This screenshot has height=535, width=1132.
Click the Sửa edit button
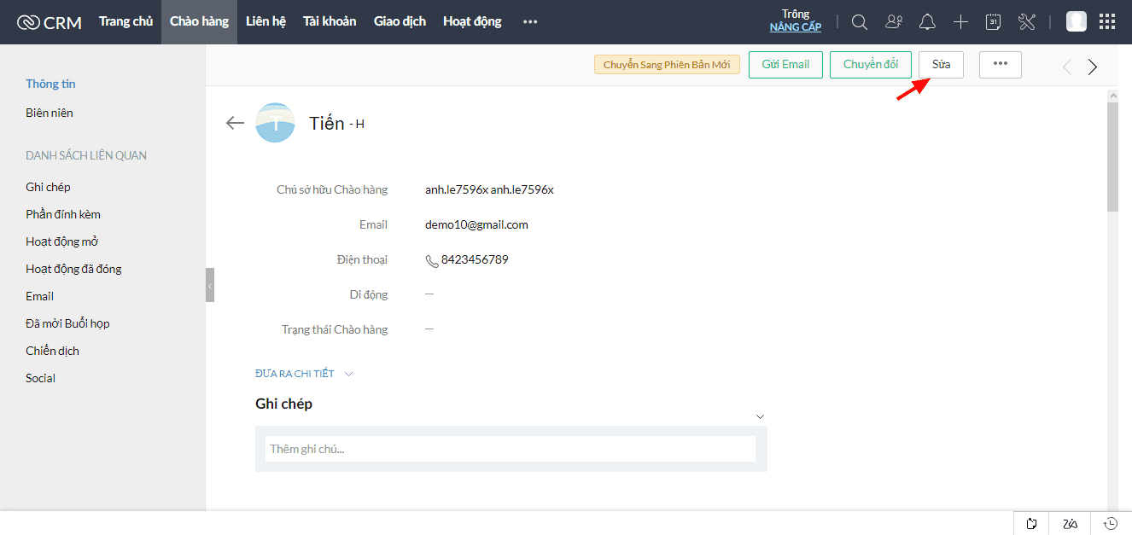coord(941,65)
